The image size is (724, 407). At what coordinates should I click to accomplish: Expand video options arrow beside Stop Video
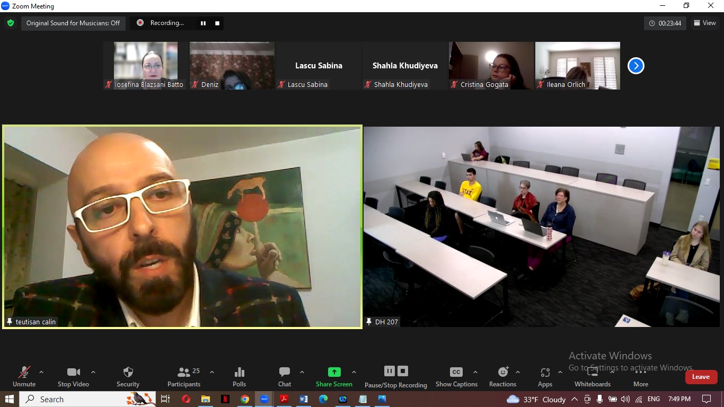[93, 372]
